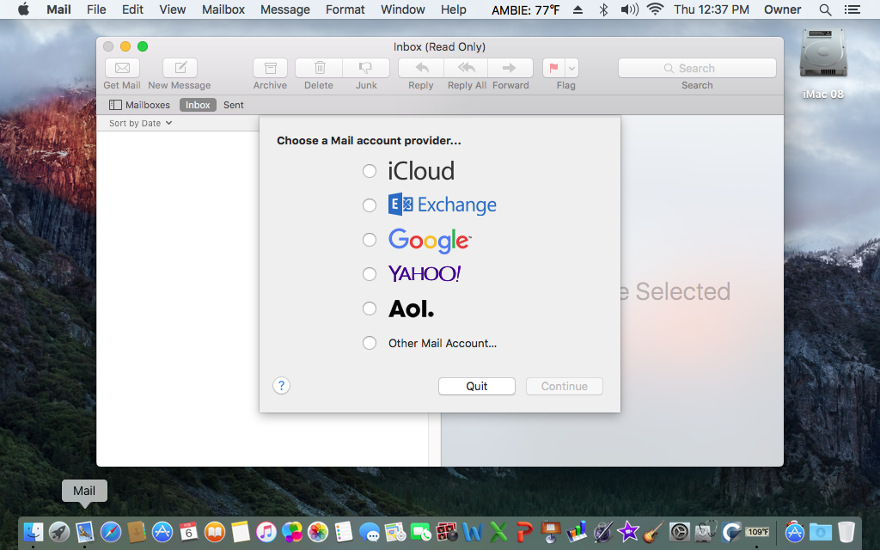Open the help question mark button

[281, 386]
